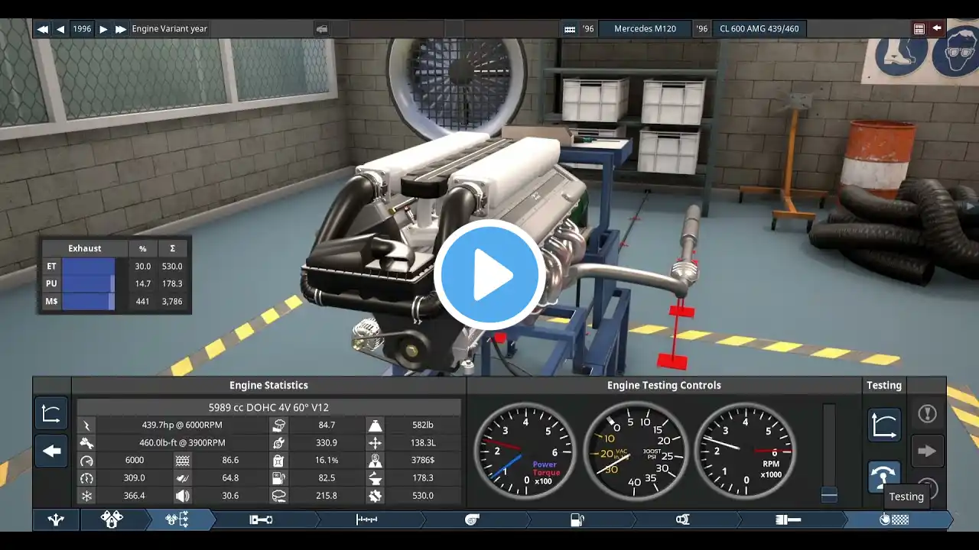Open the fourth bottom tab
Viewport: 979px width, 550px height.
click(x=262, y=519)
